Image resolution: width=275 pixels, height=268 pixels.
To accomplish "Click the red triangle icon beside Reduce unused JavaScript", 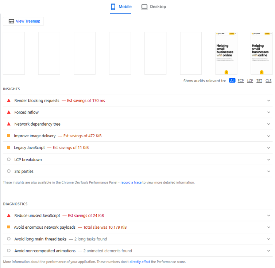I will pos(9,216).
